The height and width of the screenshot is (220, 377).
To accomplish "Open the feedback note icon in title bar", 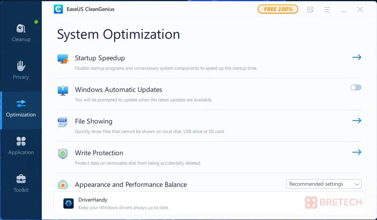I will (310, 9).
